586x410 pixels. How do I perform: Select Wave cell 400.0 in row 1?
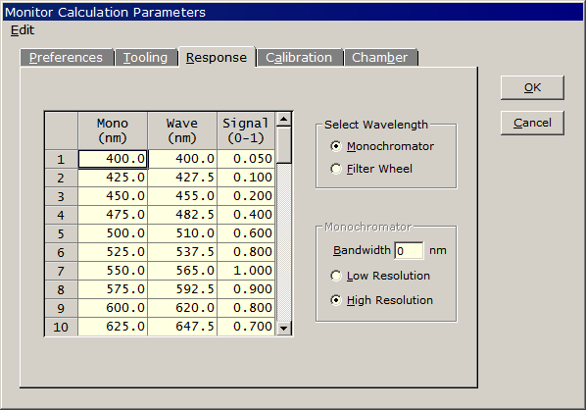[182, 159]
